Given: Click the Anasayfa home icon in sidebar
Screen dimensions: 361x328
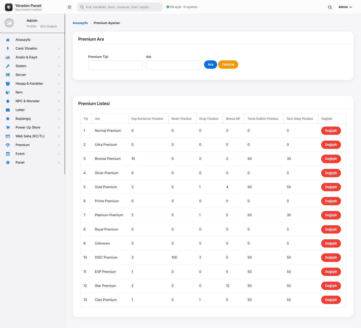Looking at the screenshot, I should pos(8,40).
